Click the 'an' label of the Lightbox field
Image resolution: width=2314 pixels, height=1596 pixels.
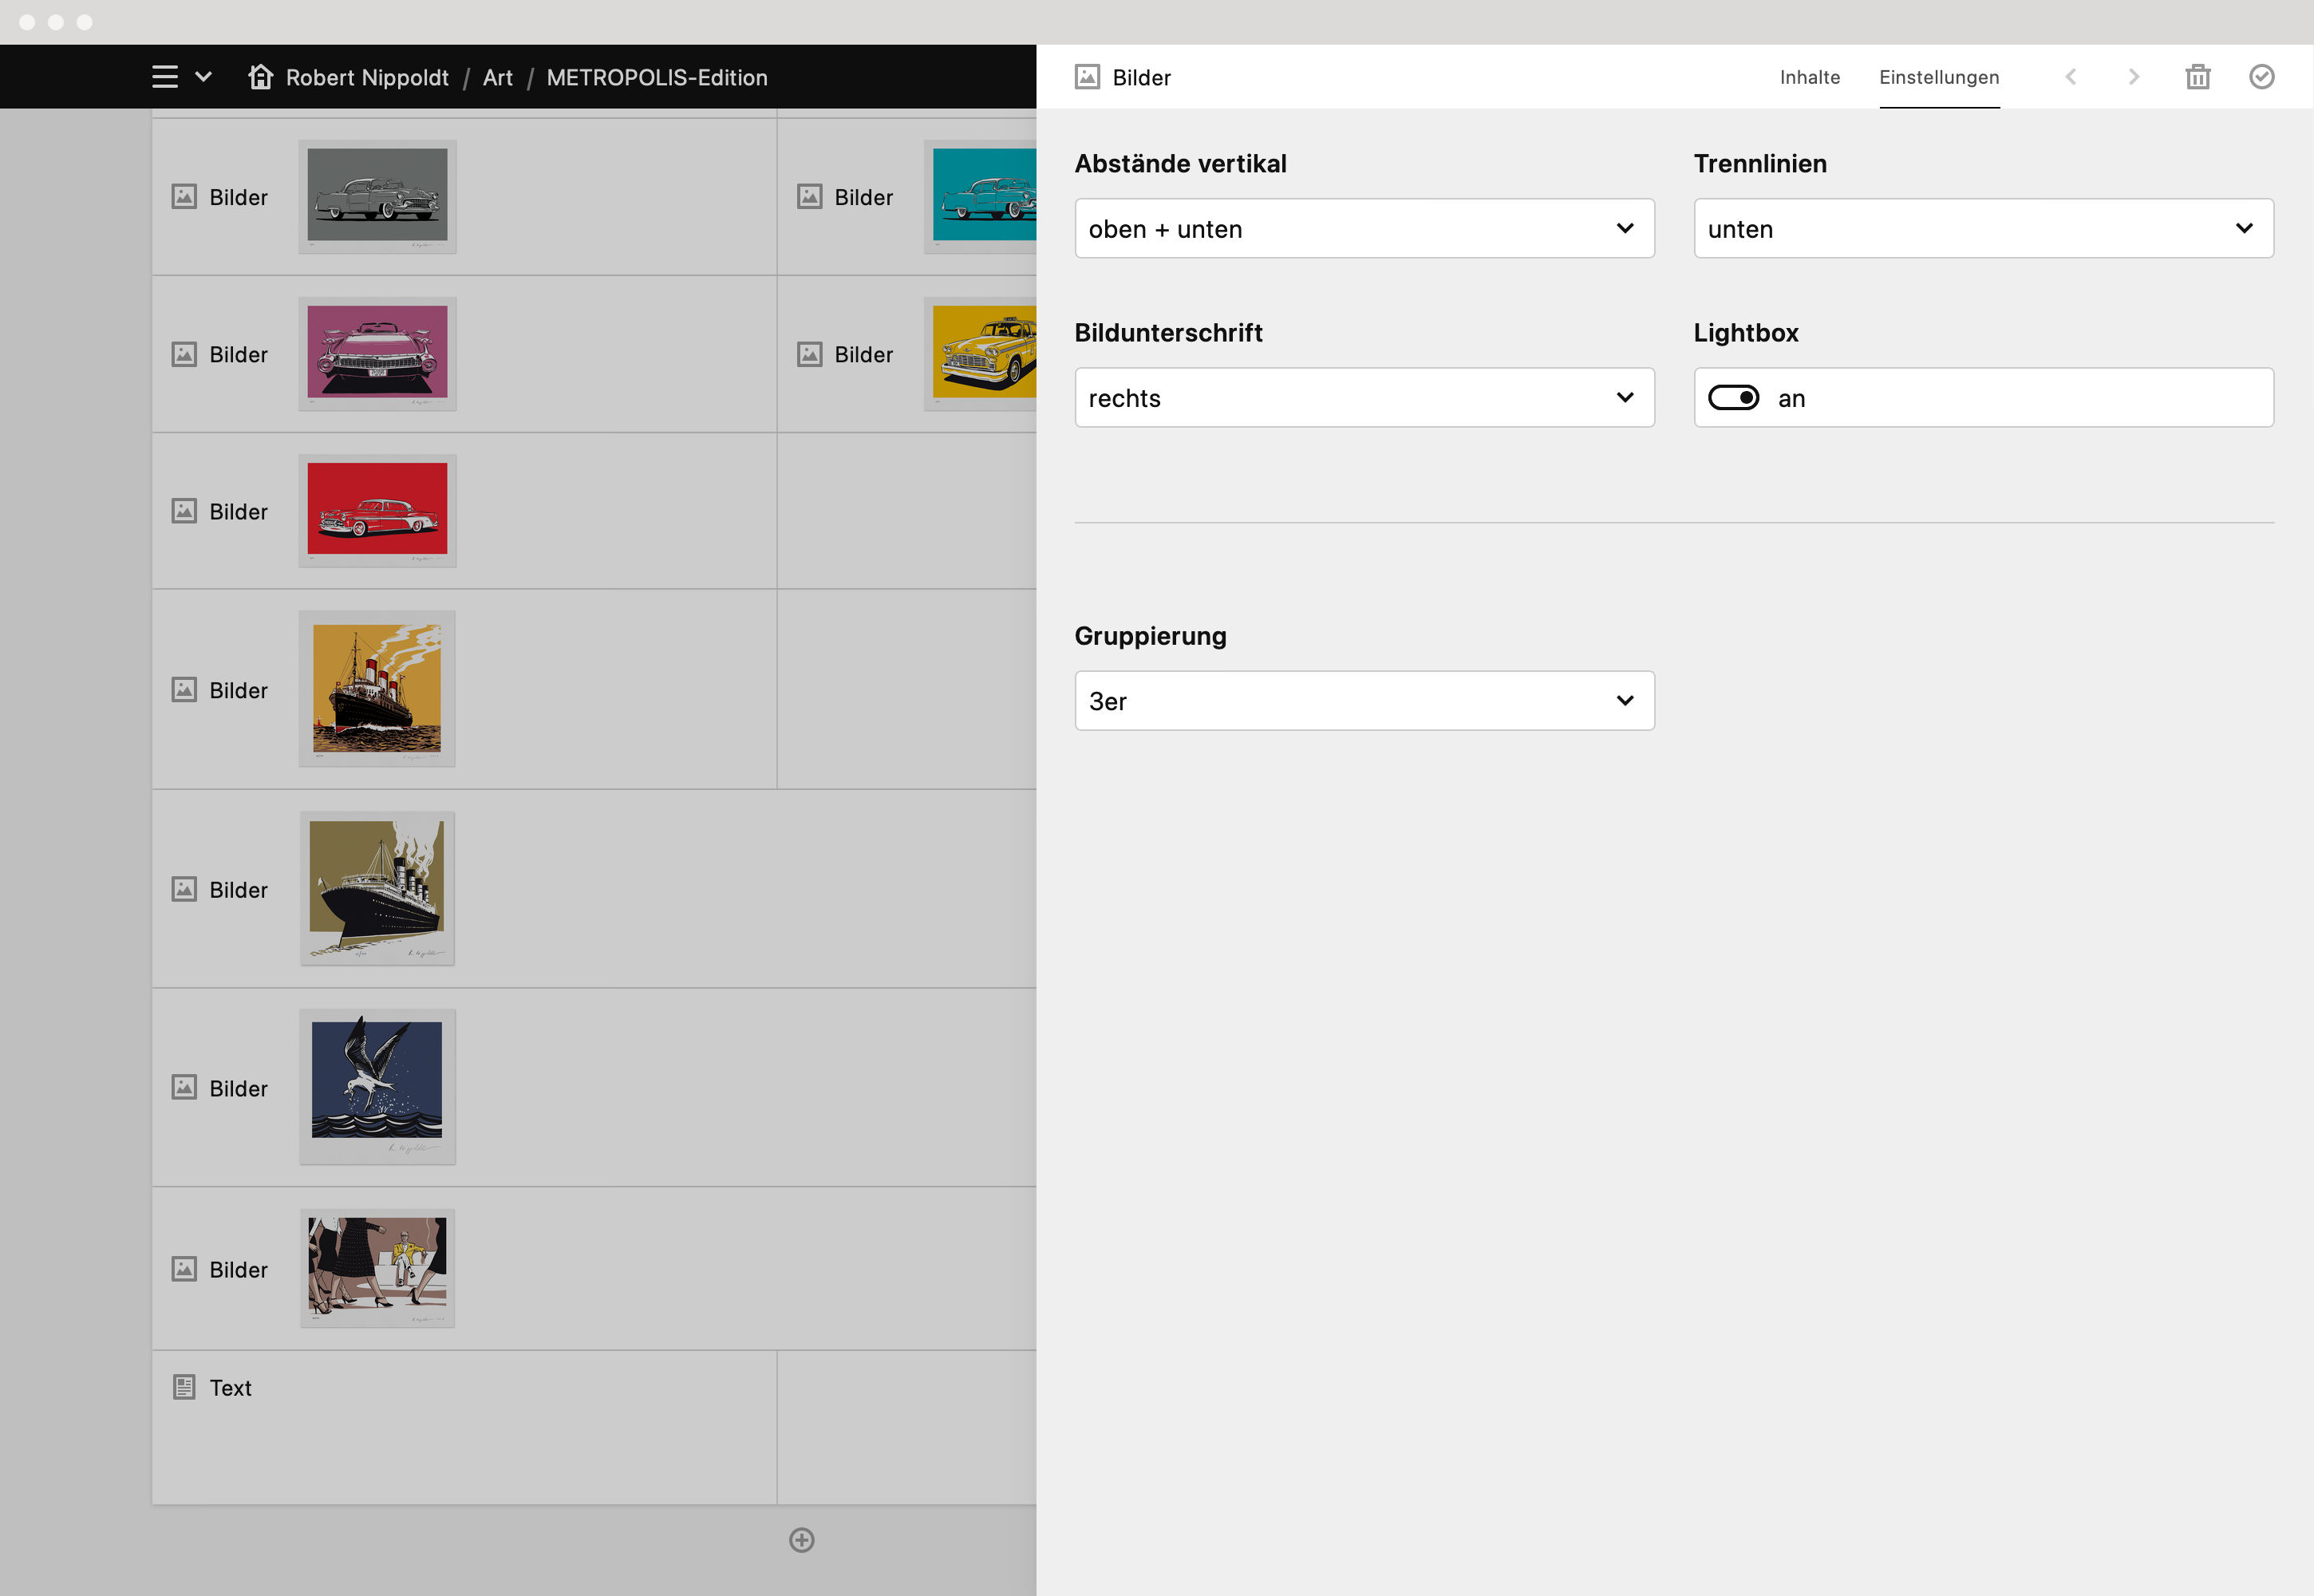1791,398
